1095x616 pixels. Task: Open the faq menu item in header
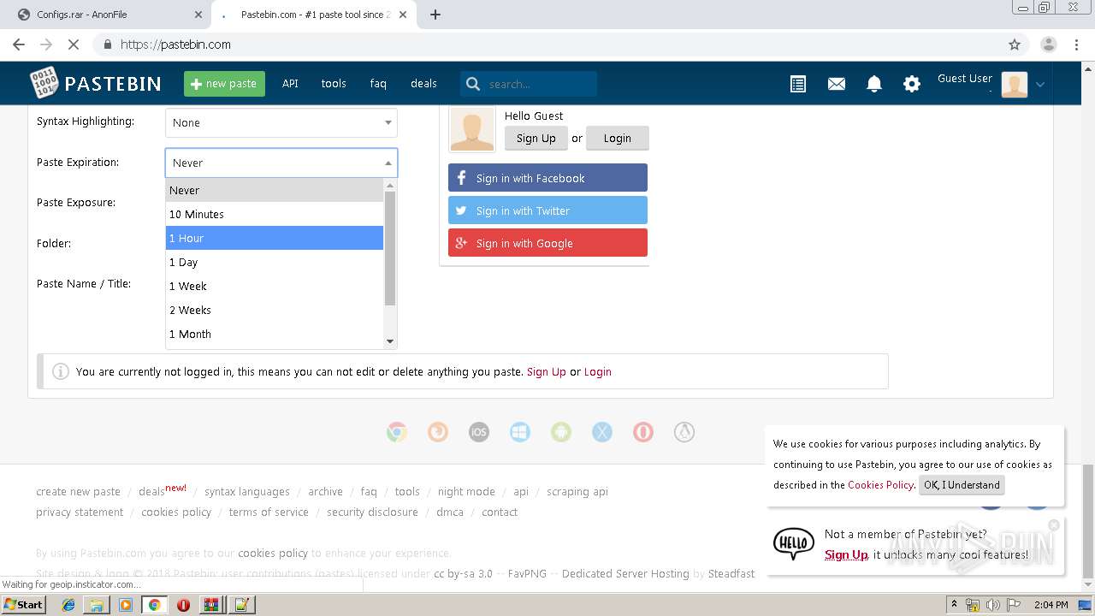point(378,83)
